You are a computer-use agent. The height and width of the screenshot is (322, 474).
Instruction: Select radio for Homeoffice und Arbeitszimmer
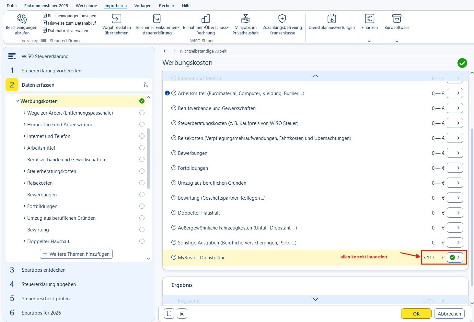click(x=142, y=124)
